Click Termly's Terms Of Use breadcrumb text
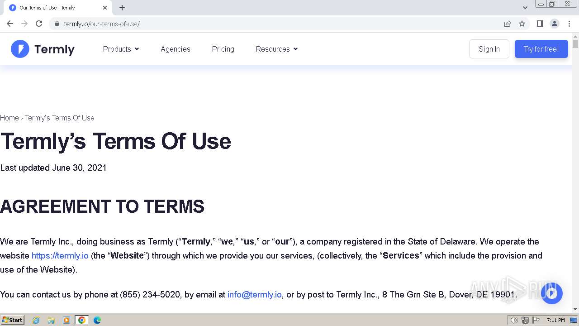 pos(60,118)
